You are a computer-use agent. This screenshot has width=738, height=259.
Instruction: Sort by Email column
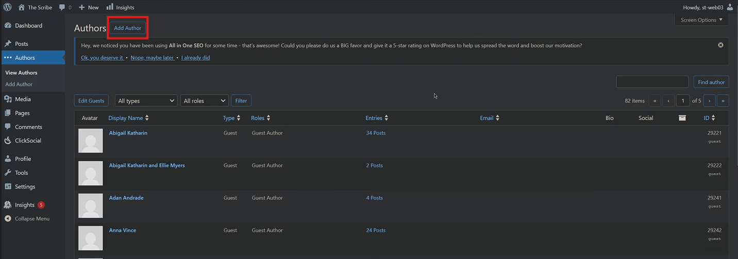[x=490, y=118]
